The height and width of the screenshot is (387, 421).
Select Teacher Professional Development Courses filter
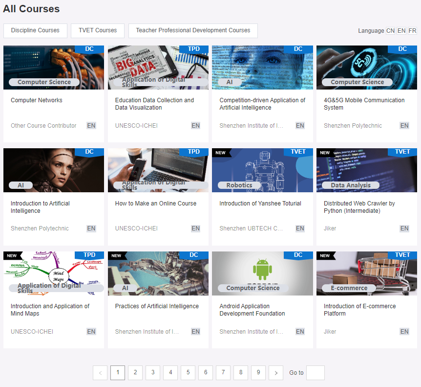point(193,30)
